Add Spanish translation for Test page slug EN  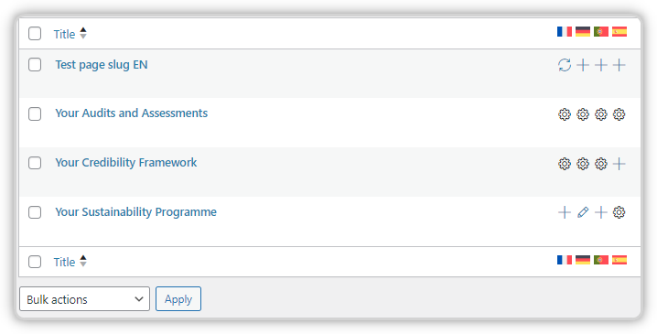point(619,65)
